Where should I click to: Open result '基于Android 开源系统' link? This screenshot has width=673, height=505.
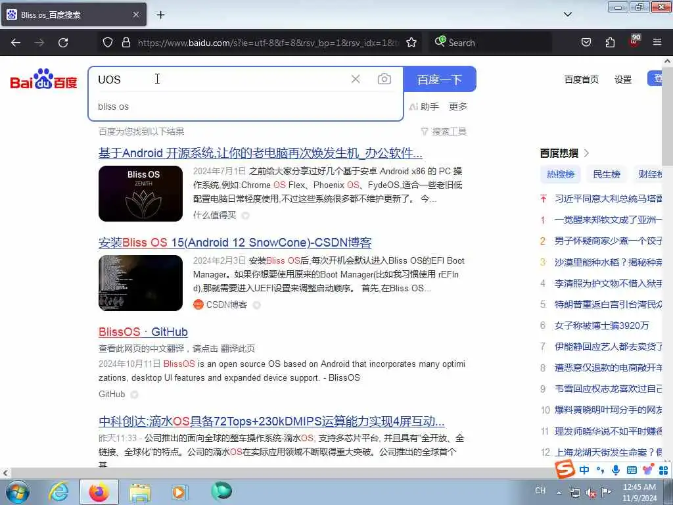pyautogui.click(x=260, y=153)
